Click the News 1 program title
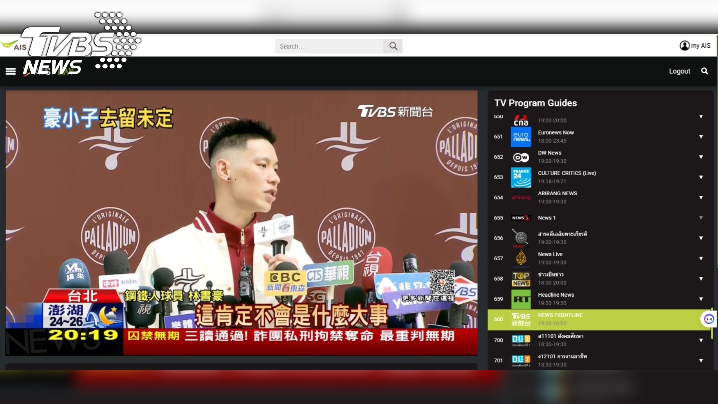Viewport: 718px width, 404px height. tap(547, 218)
